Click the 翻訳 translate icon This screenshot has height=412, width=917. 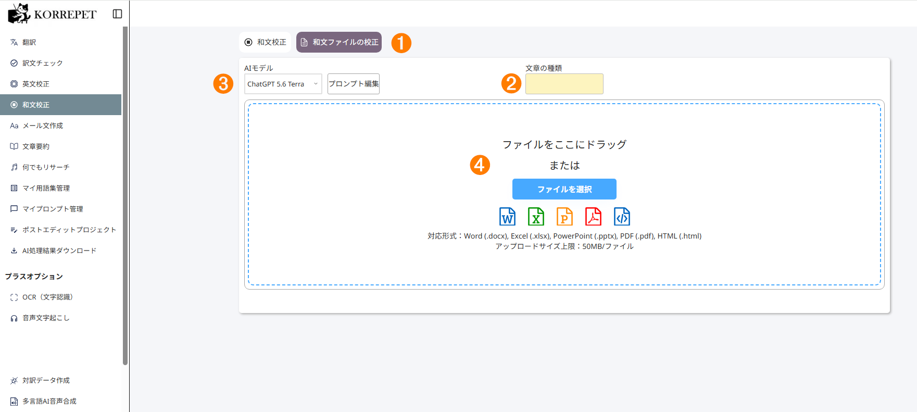pyautogui.click(x=14, y=42)
